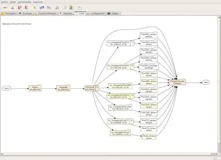Select the Plus2016_vbravo node
This screenshot has height=160, width=221.
pyautogui.click(x=149, y=106)
